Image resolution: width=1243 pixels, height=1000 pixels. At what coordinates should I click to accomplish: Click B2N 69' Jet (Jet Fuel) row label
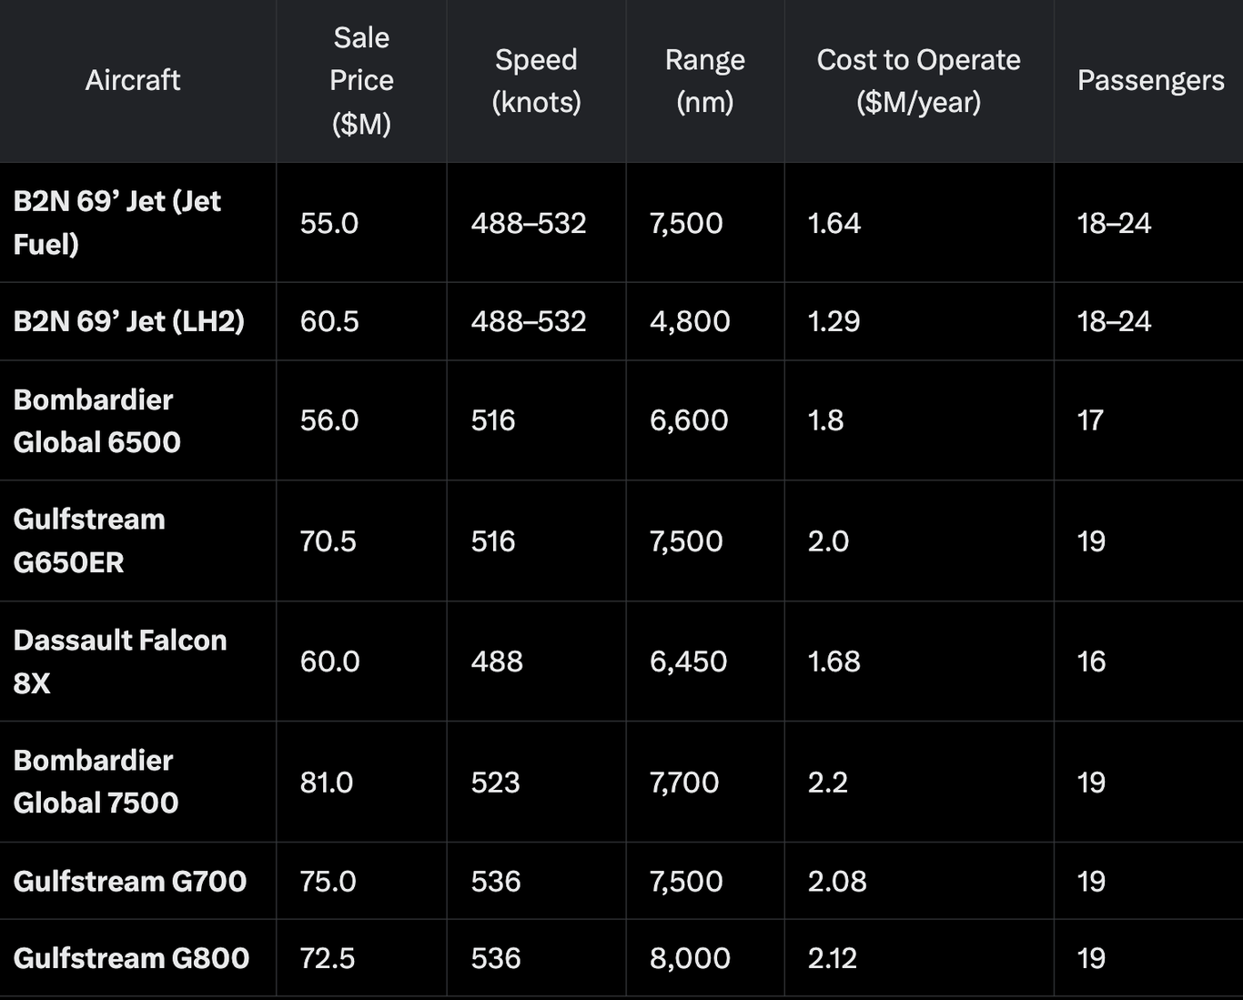point(117,222)
